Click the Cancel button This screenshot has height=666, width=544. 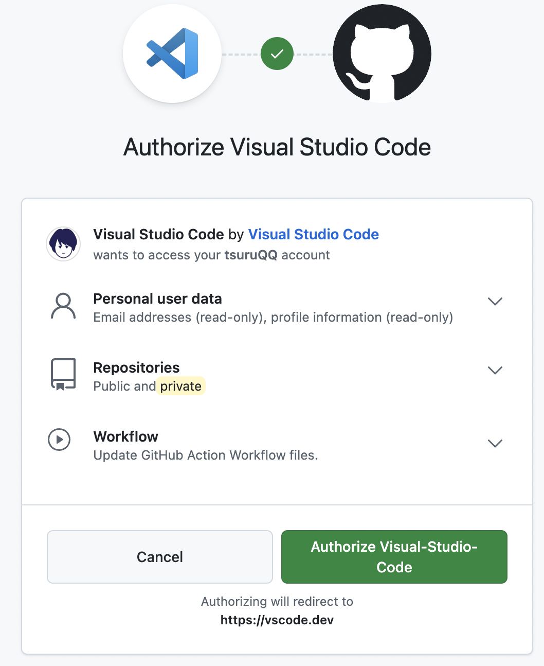pos(159,557)
